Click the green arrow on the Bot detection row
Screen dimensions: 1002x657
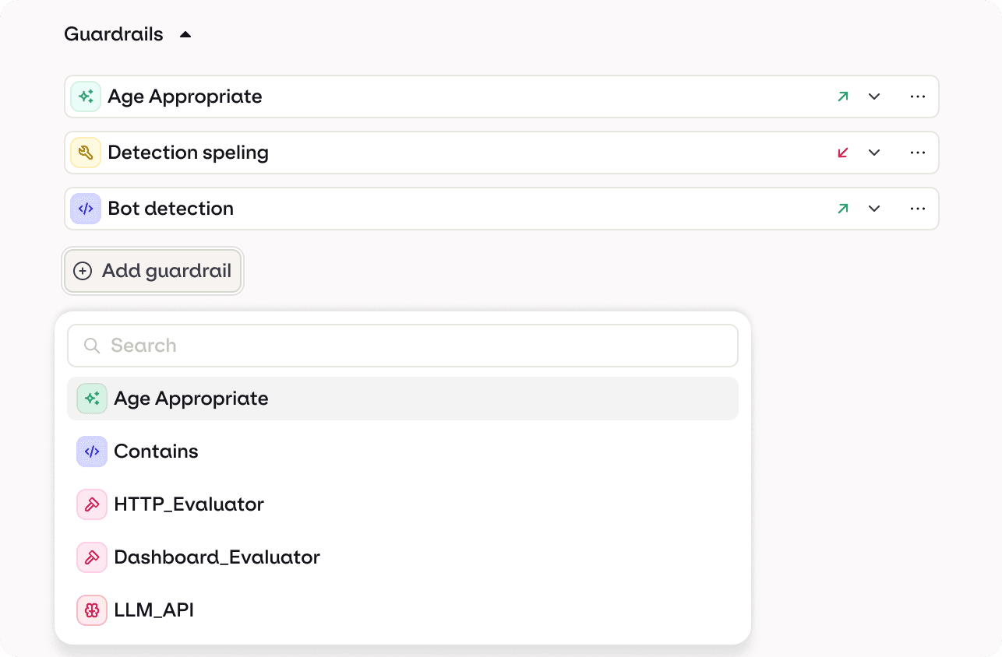(x=842, y=209)
